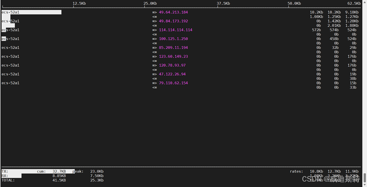Click the TX: label
Viewport: 367px width, 187px height.
click(x=5, y=171)
